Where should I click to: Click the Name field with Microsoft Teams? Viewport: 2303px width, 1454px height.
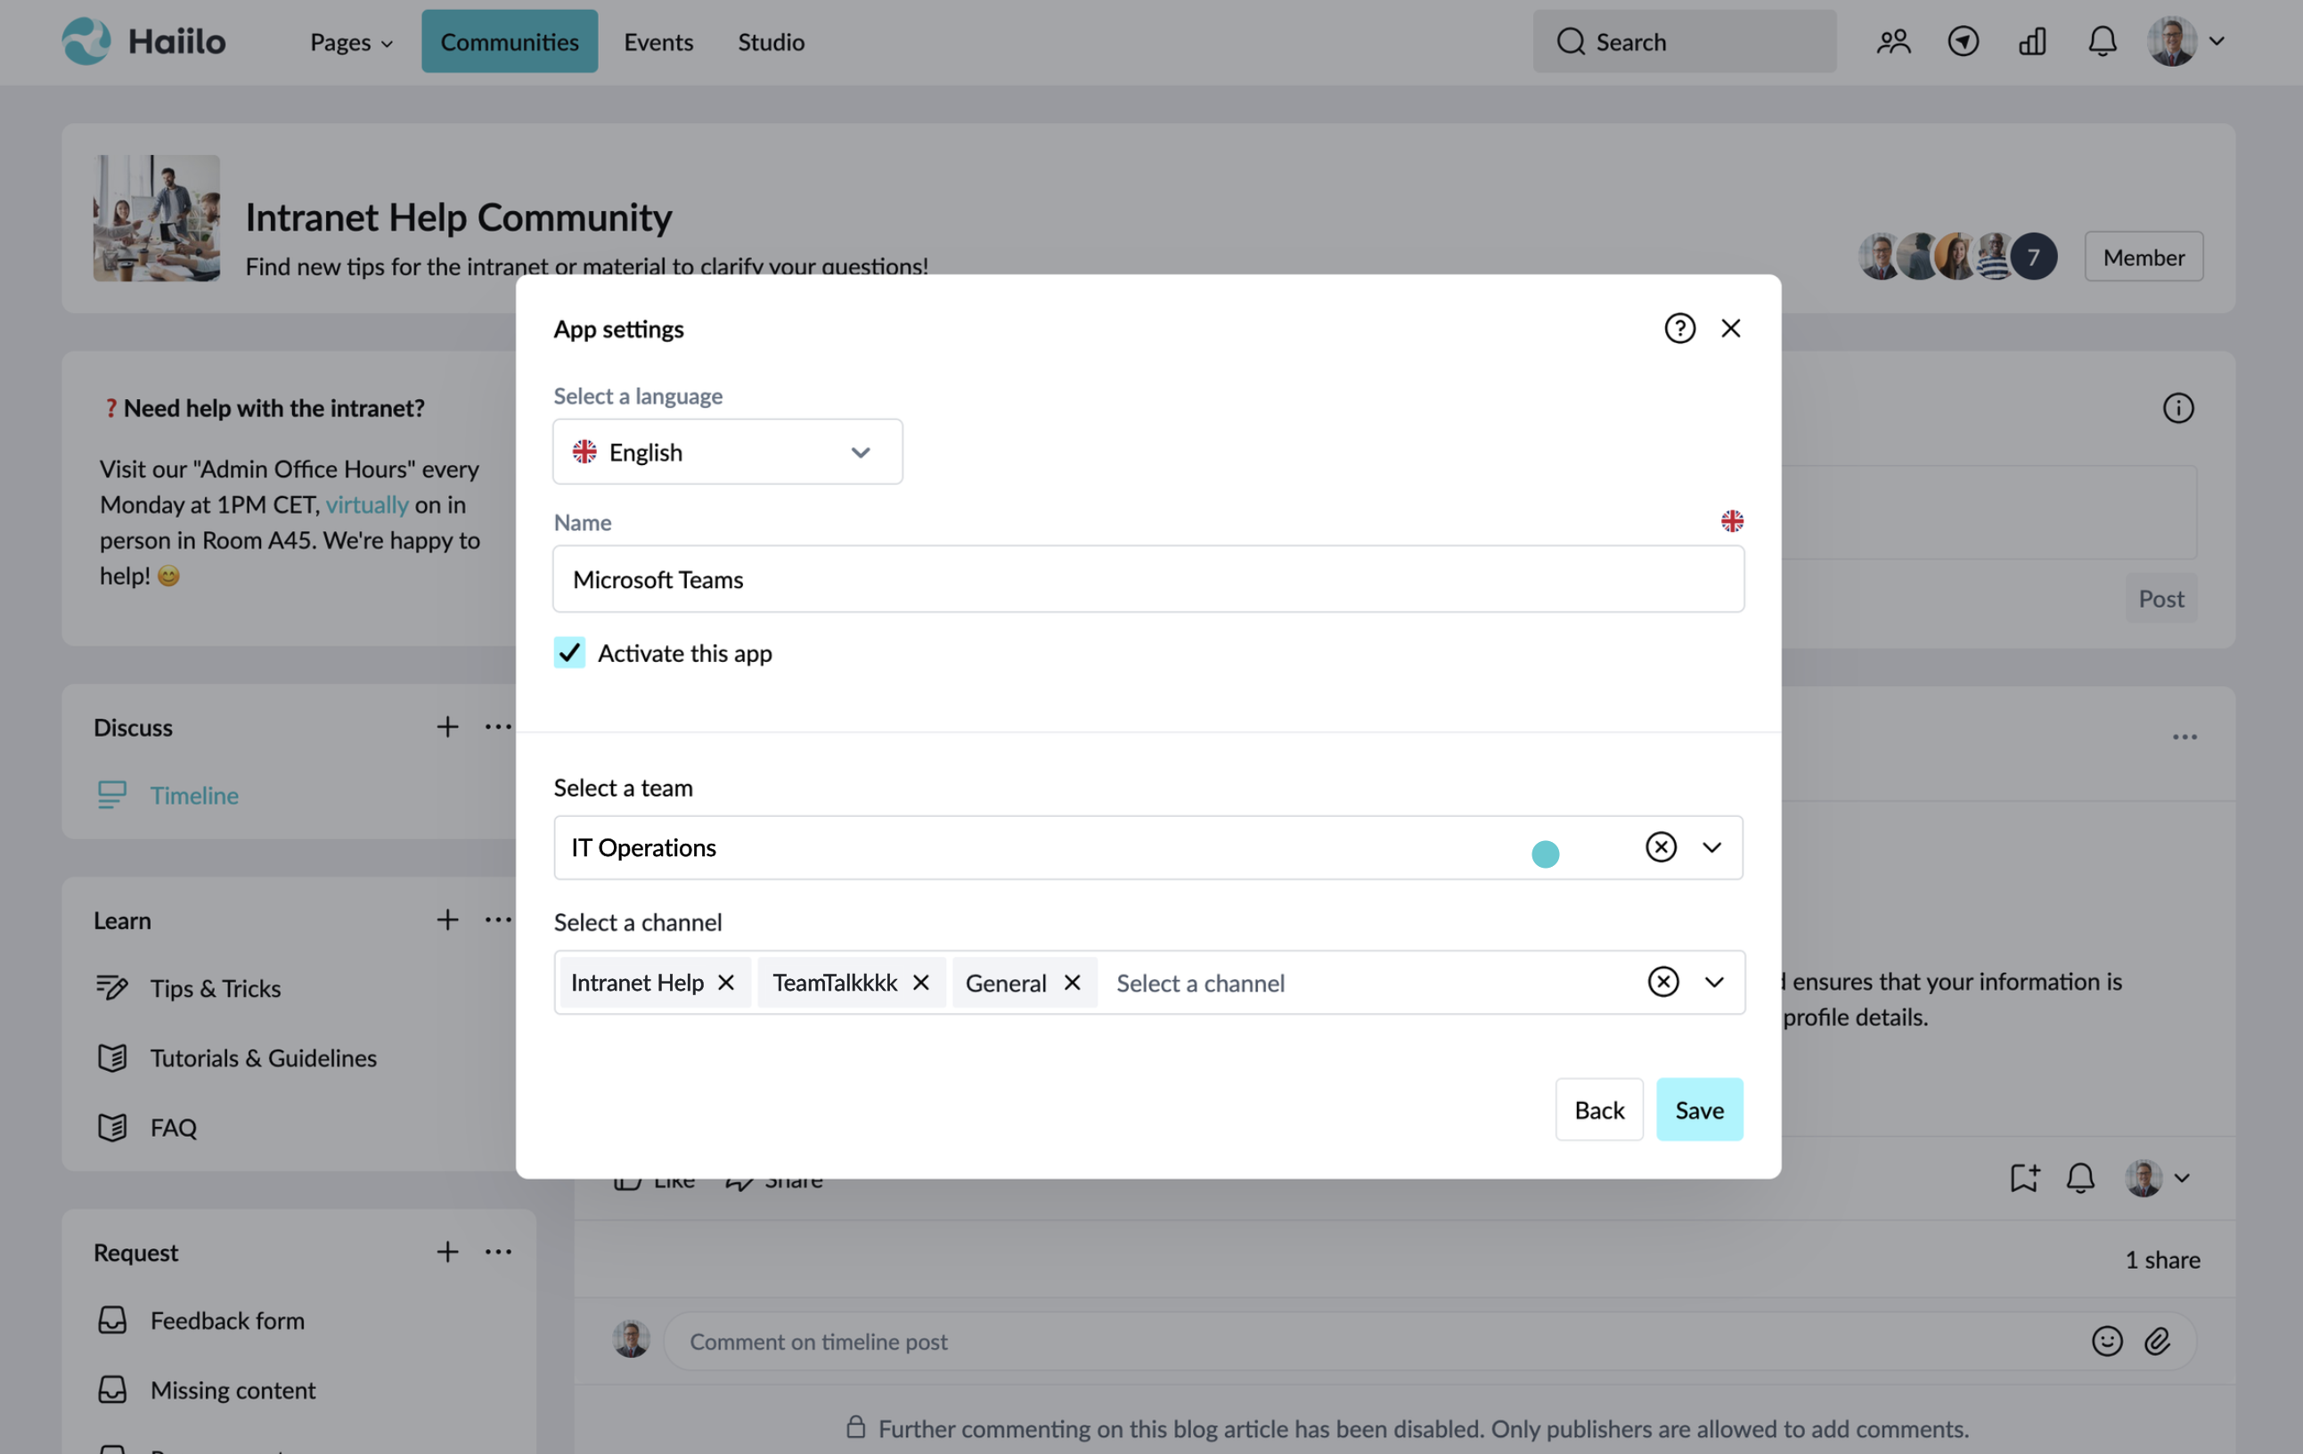1147,579
